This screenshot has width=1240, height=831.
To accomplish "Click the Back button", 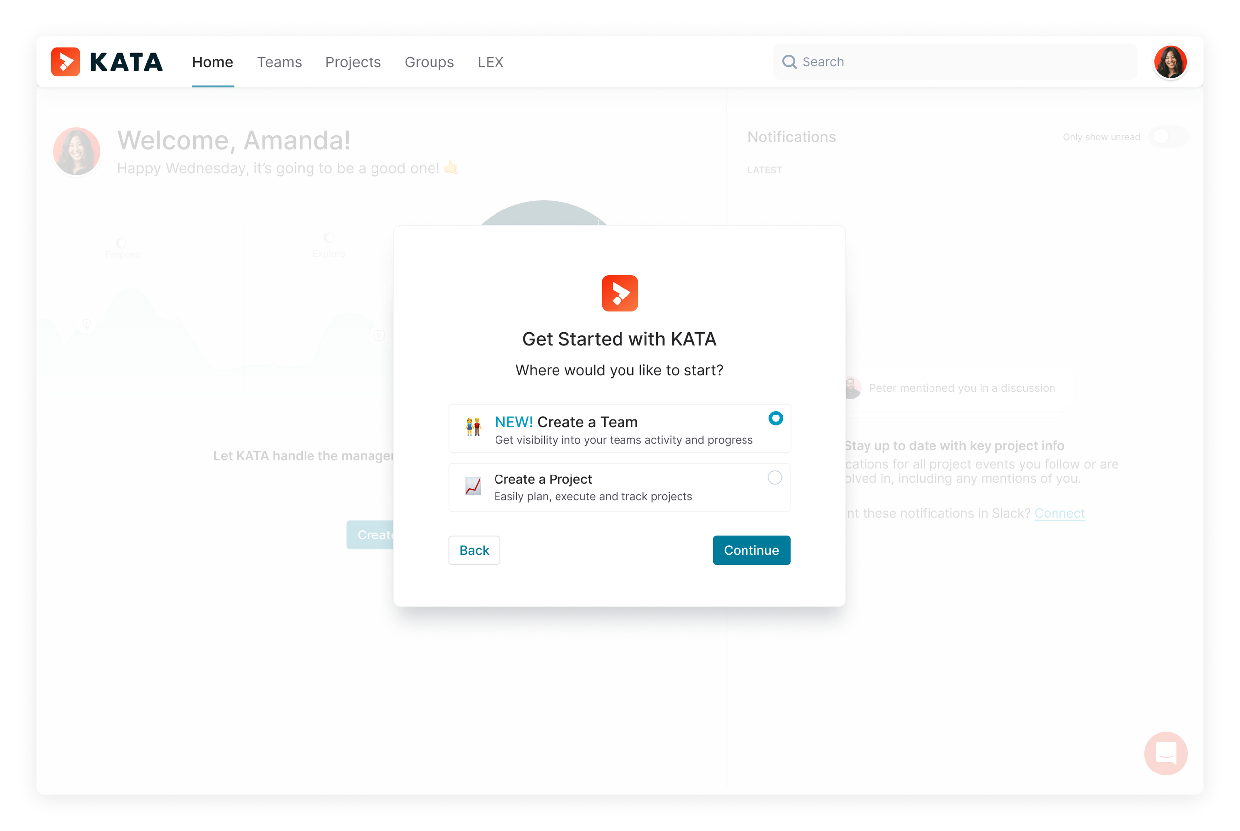I will (x=474, y=550).
